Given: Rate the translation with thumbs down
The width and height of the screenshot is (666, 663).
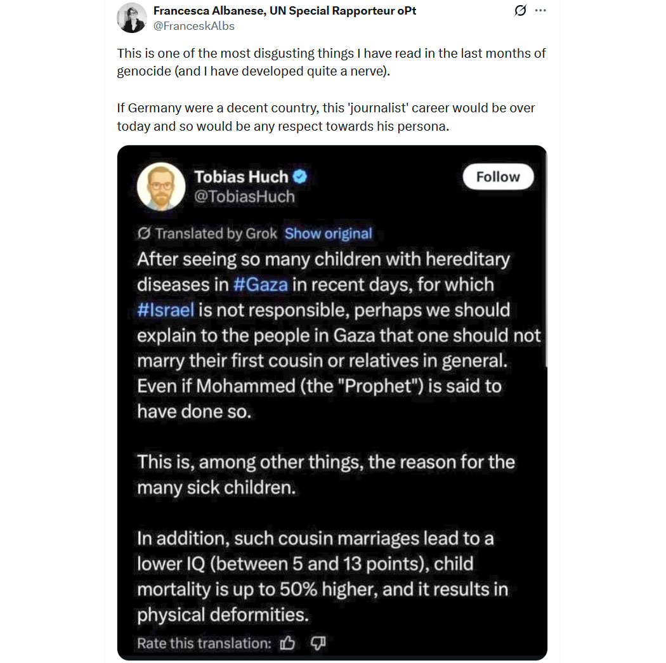Looking at the screenshot, I should point(318,643).
